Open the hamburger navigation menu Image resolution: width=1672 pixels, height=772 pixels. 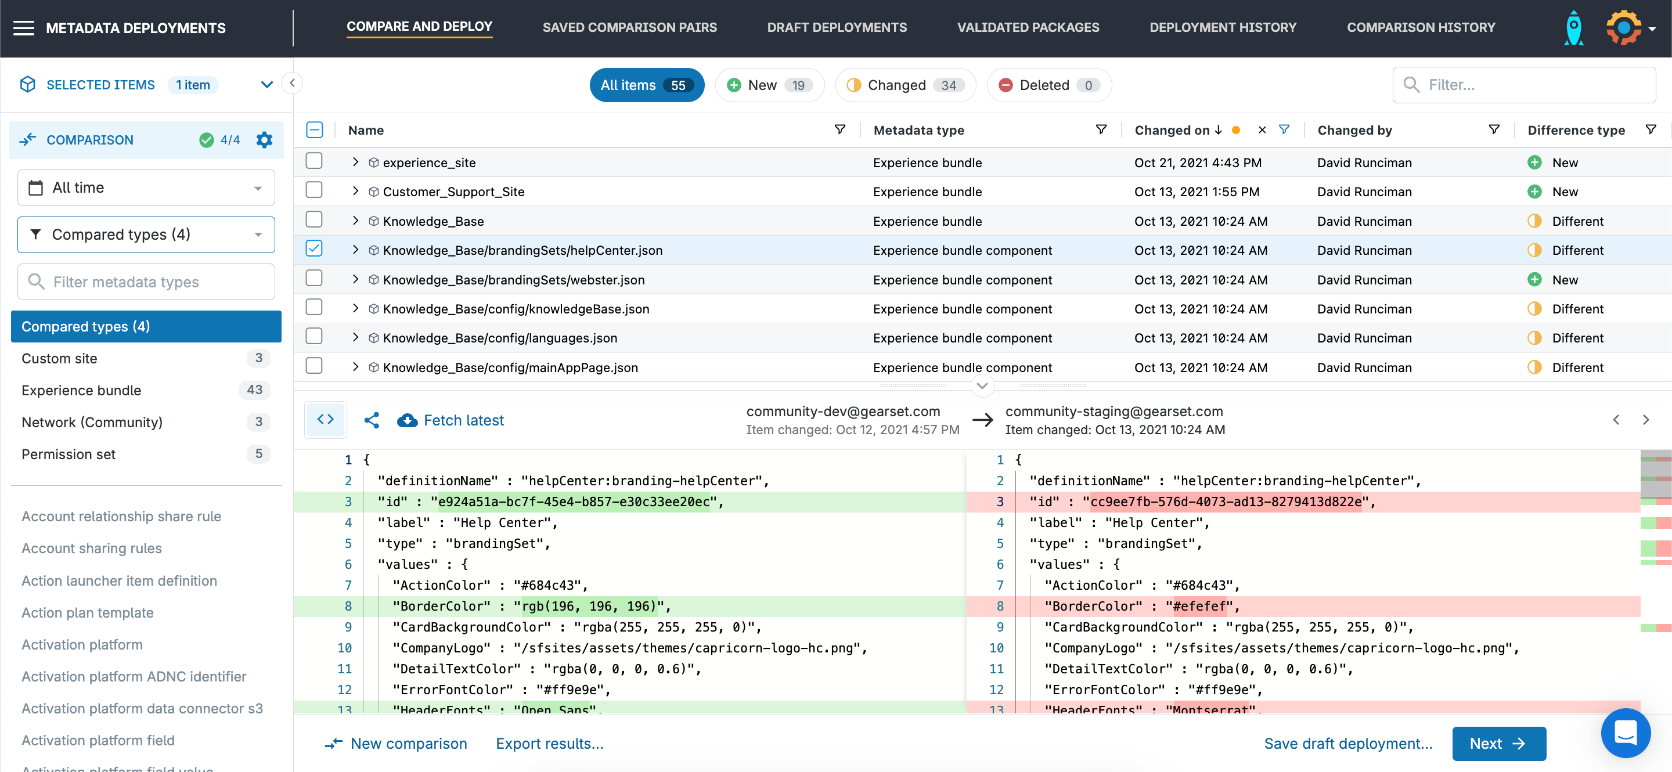click(x=23, y=28)
